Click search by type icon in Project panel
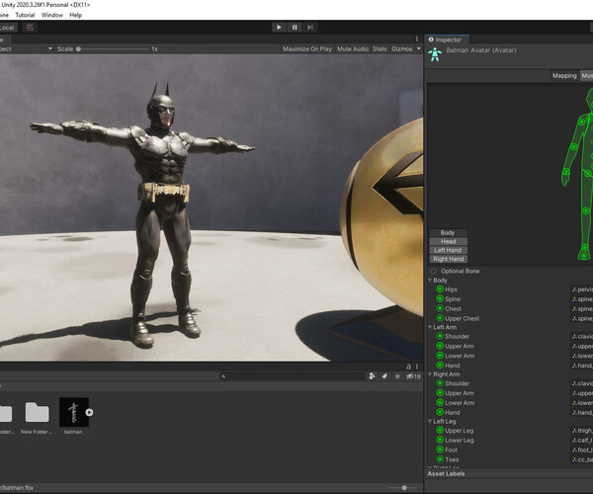Screen dimensions: 593x494 point(373,376)
